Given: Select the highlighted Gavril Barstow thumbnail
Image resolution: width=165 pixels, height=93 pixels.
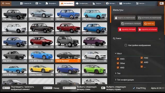Looking at the screenshot, I should (68, 56).
